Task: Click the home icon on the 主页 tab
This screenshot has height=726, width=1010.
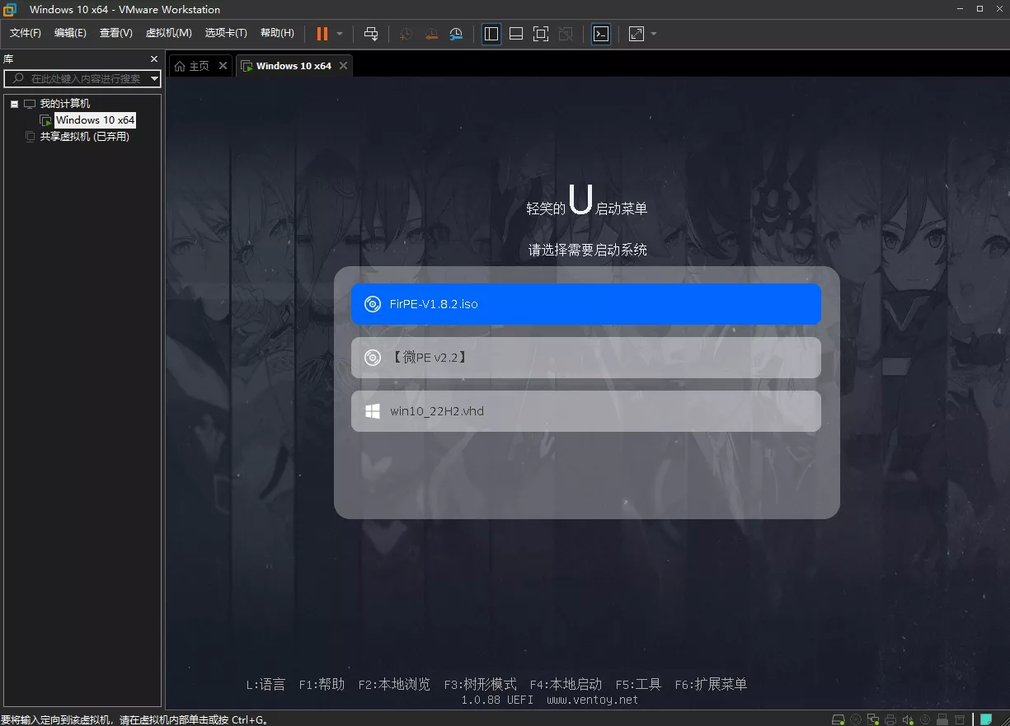Action: [x=180, y=66]
